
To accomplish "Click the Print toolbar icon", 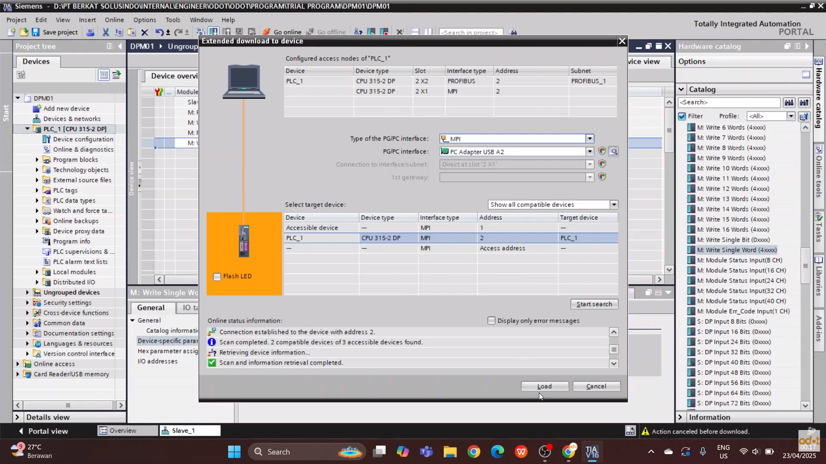I will (x=90, y=32).
